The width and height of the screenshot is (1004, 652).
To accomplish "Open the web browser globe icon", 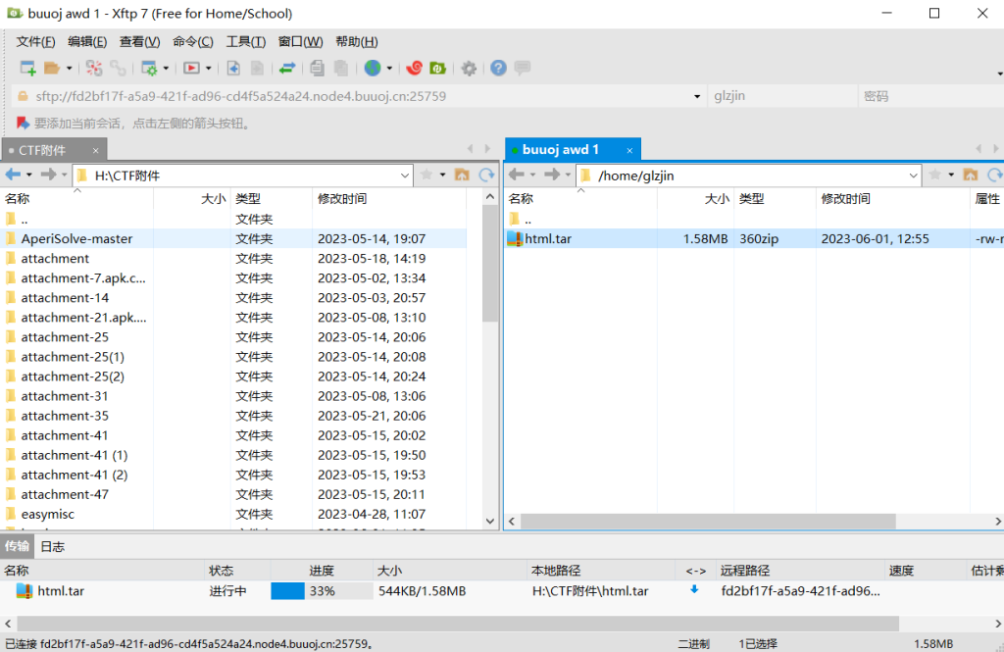I will coord(373,68).
